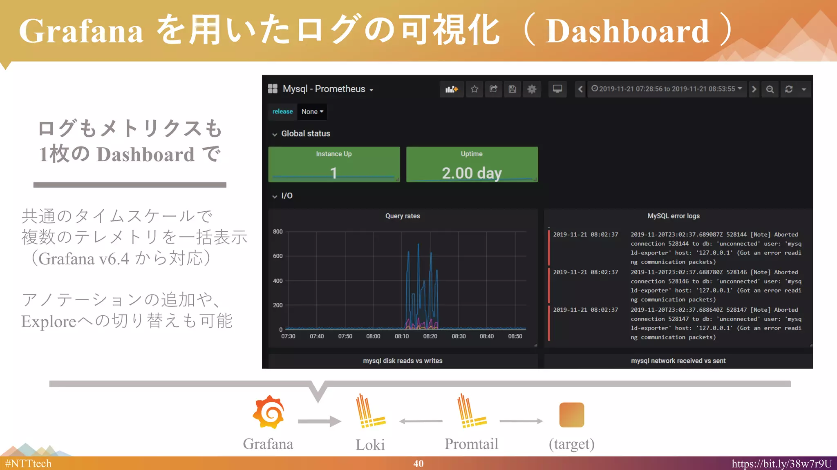Refresh the dashboard
The image size is (837, 470).
point(789,89)
